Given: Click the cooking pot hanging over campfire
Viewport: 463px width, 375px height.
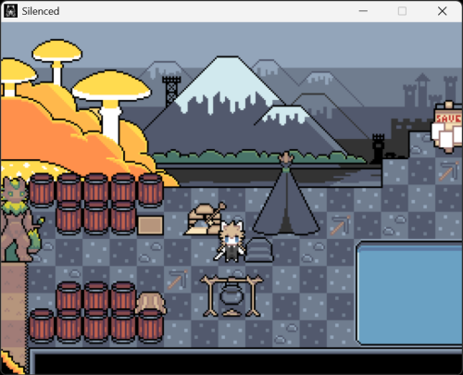Looking at the screenshot, I should tap(231, 296).
